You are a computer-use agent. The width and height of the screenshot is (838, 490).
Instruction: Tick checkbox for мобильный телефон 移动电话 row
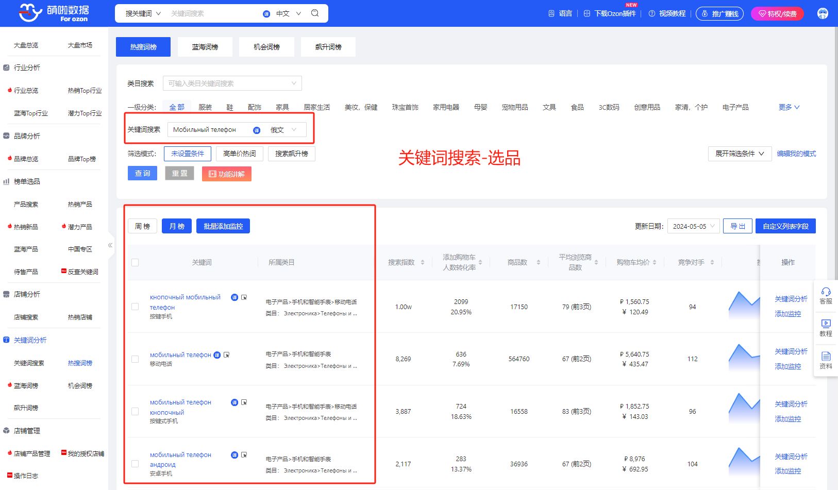135,359
